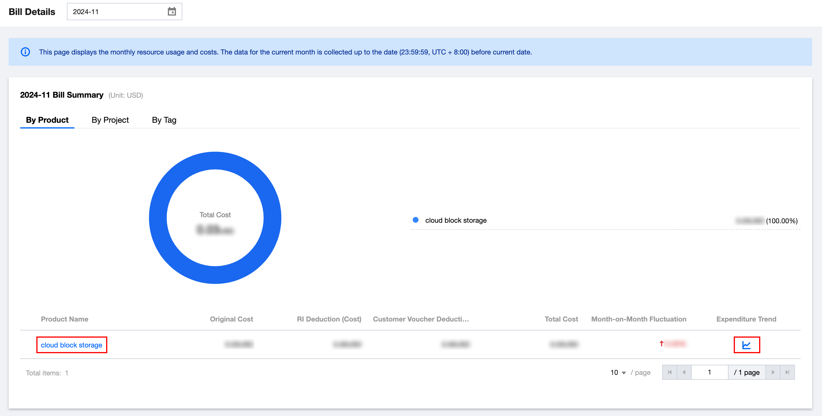Click cloud block storage legend label
The image size is (822, 416).
point(456,220)
